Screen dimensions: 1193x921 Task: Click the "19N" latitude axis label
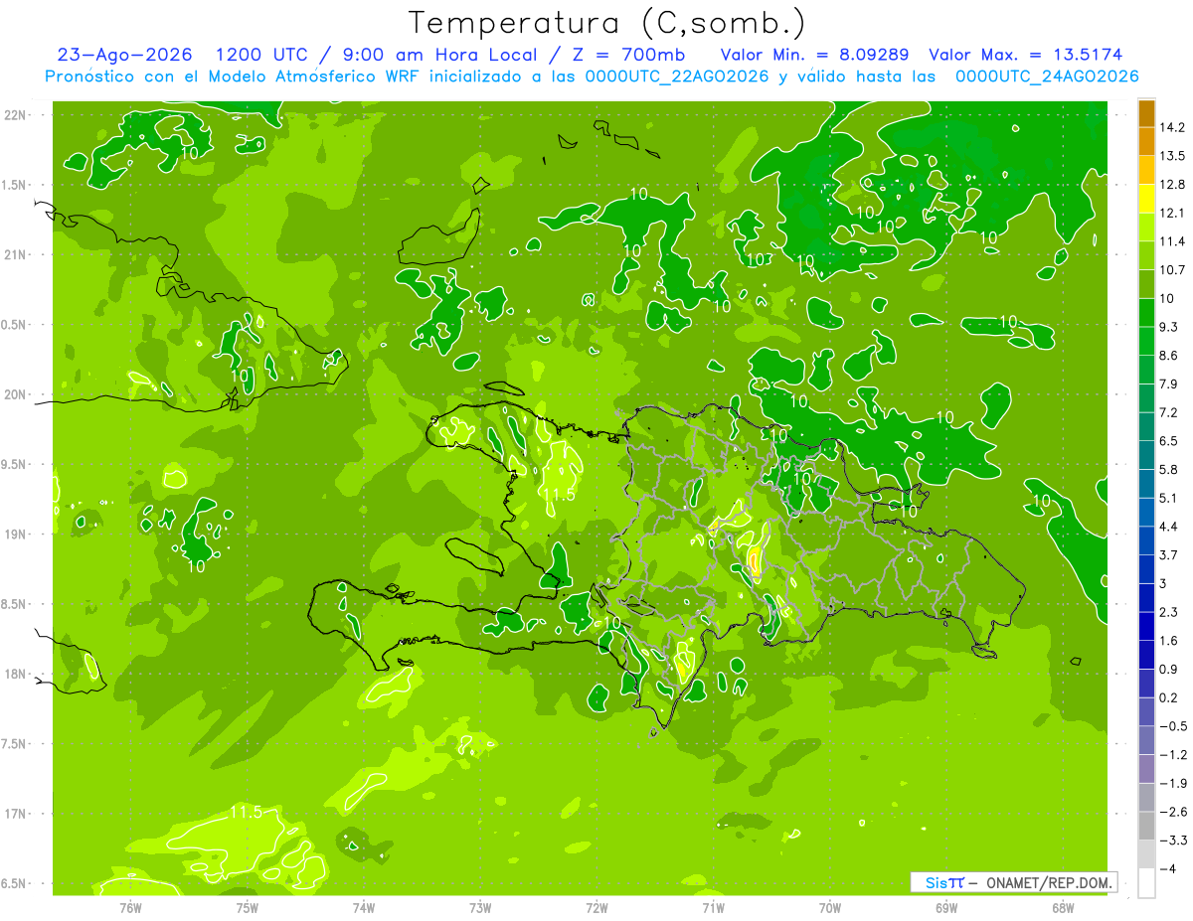(x=16, y=535)
